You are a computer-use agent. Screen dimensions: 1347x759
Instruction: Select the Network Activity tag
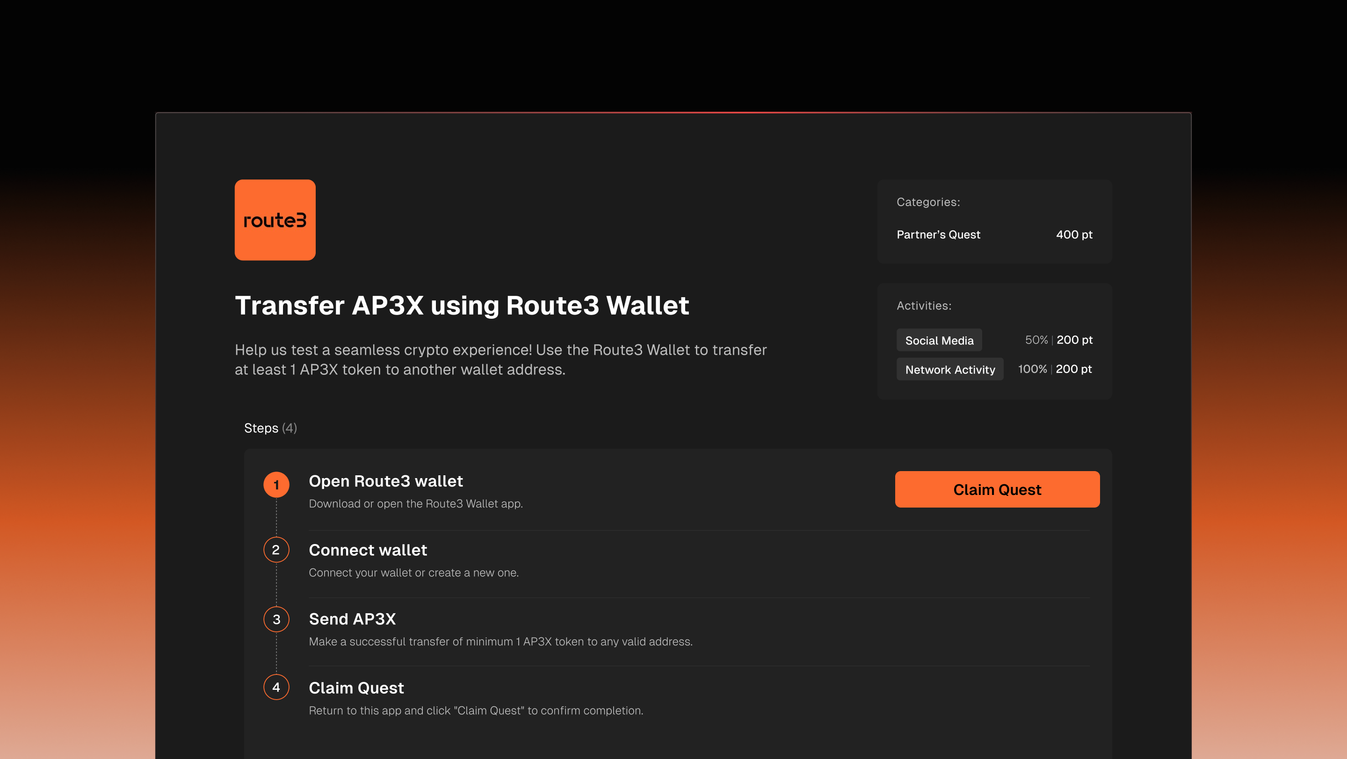click(950, 369)
